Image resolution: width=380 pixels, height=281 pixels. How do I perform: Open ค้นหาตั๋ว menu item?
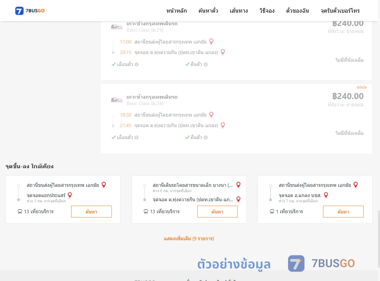(208, 11)
